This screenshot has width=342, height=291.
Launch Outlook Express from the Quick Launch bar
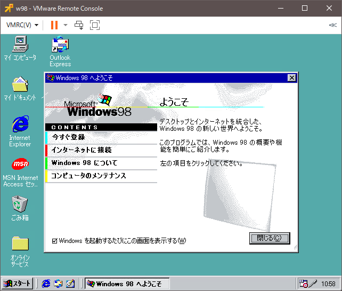pyautogui.click(x=58, y=284)
